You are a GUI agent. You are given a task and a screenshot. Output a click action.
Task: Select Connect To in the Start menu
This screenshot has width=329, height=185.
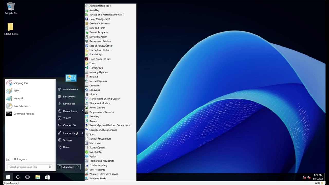point(70,125)
